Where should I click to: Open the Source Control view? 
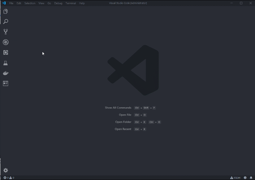click(x=6, y=32)
